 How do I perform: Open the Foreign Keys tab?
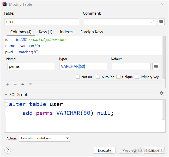point(92,32)
